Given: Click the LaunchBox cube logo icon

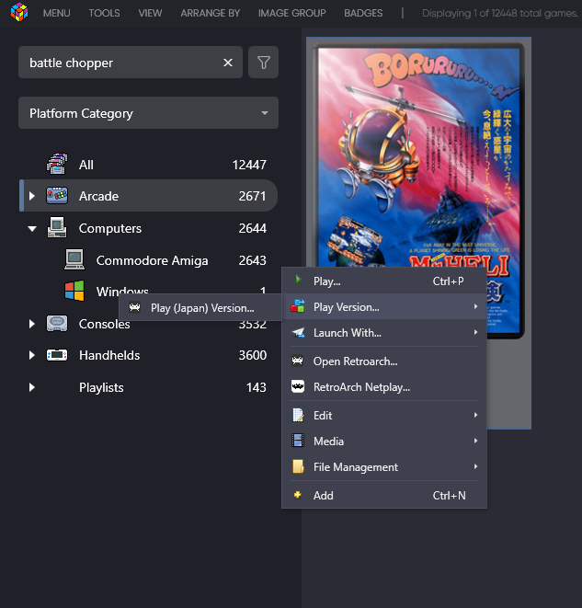Looking at the screenshot, I should tap(19, 12).
